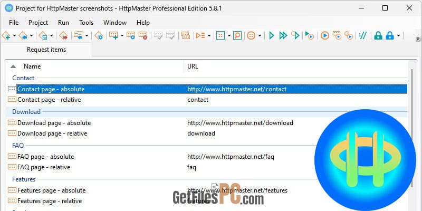Expand dropdown arrow beside add request item icon
This screenshot has width=422, height=211.
pyautogui.click(x=122, y=35)
